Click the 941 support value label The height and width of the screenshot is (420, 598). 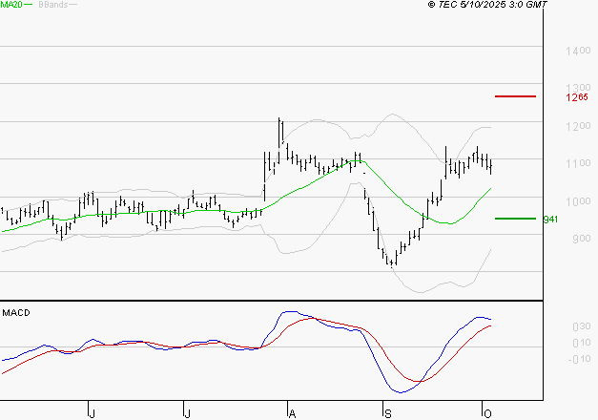click(x=549, y=220)
